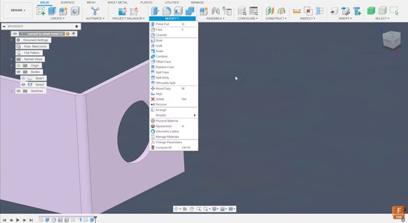This screenshot has height=223, width=408.
Task: Expand the Simplify submenu arrow
Action: [x=195, y=115]
